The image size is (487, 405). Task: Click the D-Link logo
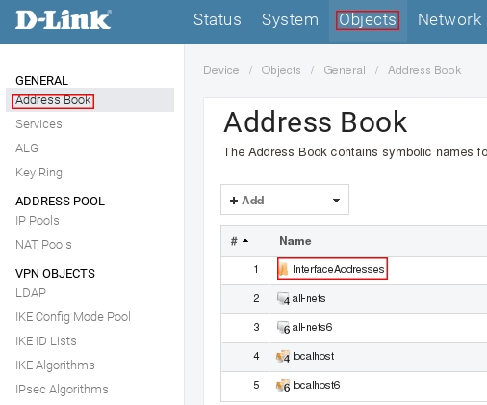[x=64, y=20]
